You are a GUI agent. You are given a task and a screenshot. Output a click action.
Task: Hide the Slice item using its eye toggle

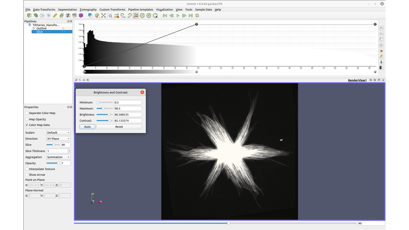[63, 32]
